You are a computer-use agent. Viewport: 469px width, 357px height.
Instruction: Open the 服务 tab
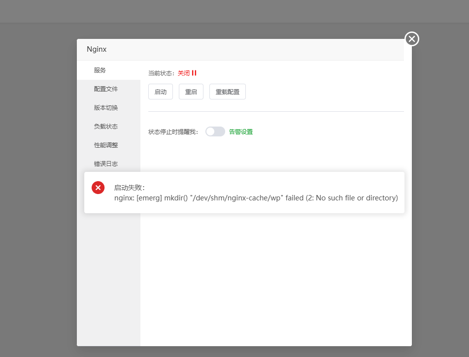108,70
